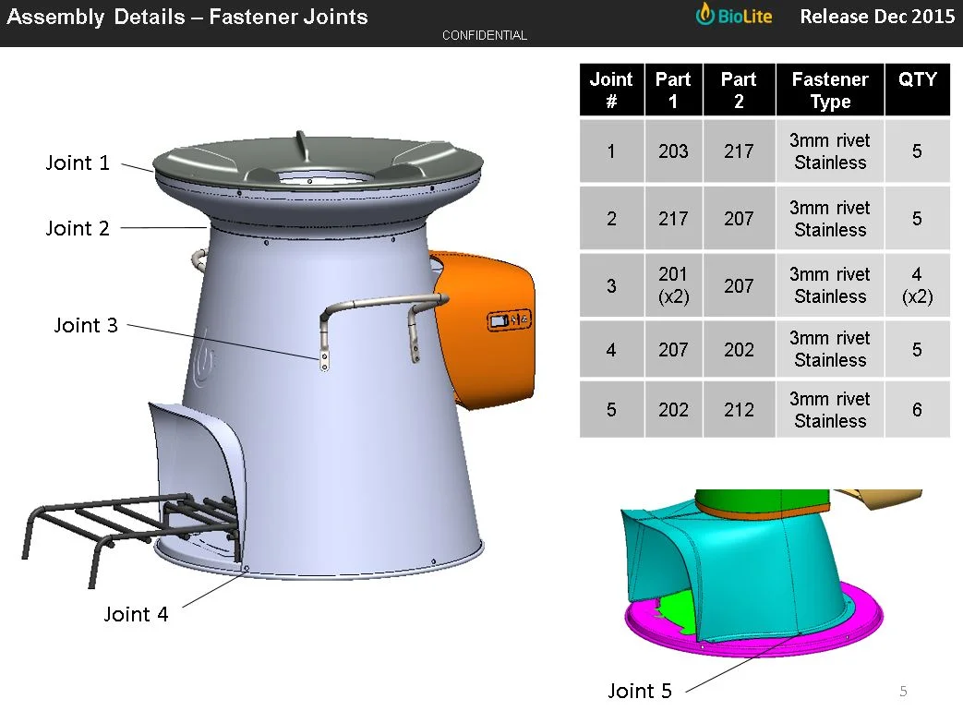Click quantity '6' in joint 5 row
Image resolution: width=963 pixels, height=723 pixels.
click(918, 410)
